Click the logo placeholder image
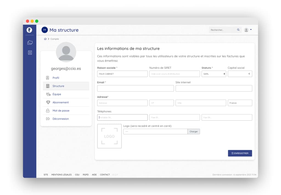Viewport: 281px width, 195px height. click(109, 136)
